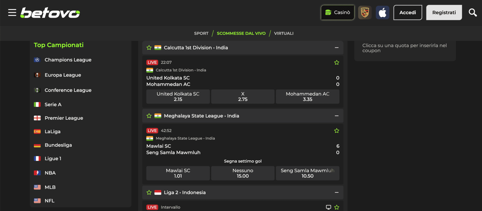
Task: Collapse the Liga 2 Indonesia section
Action: 337,193
